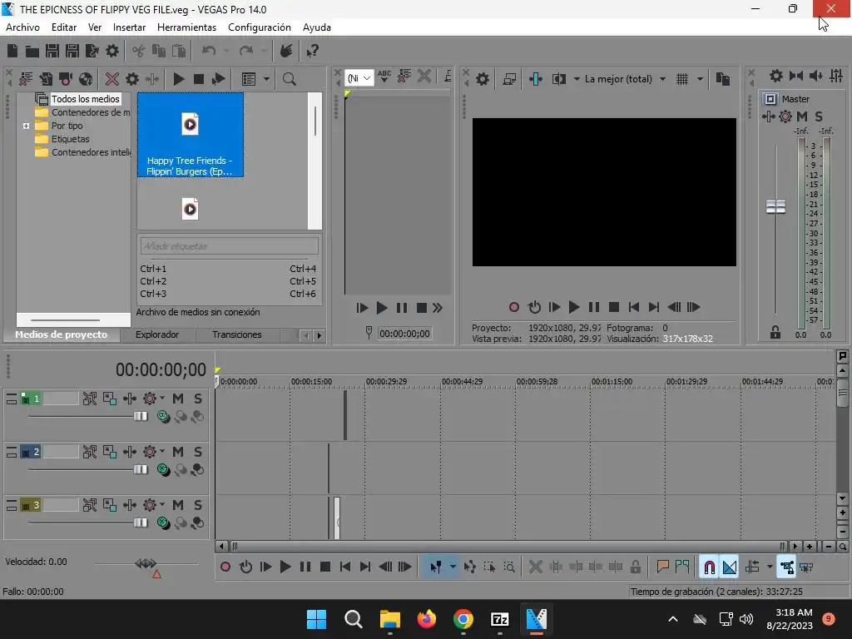
Task: Stop media preview in Project Media toolbar
Action: point(198,79)
